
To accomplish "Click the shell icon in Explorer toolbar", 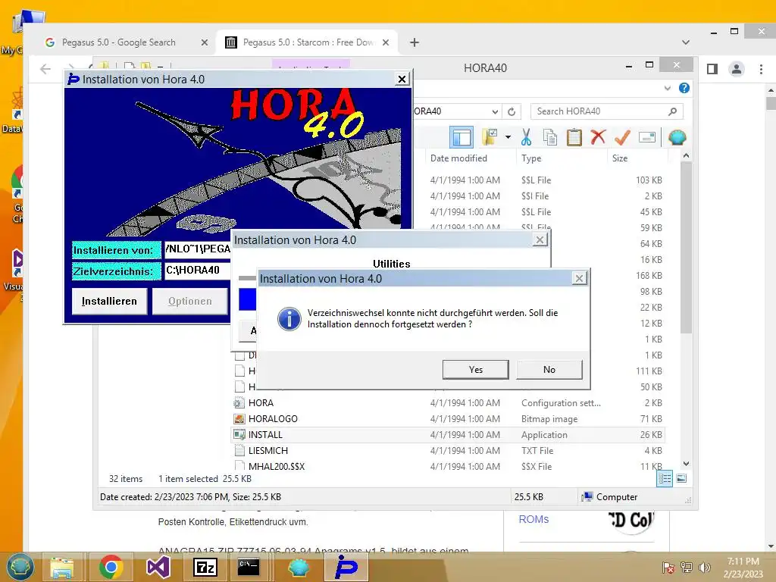I will coord(677,137).
